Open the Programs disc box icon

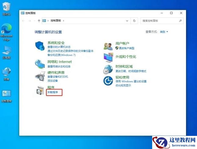tap(40, 90)
